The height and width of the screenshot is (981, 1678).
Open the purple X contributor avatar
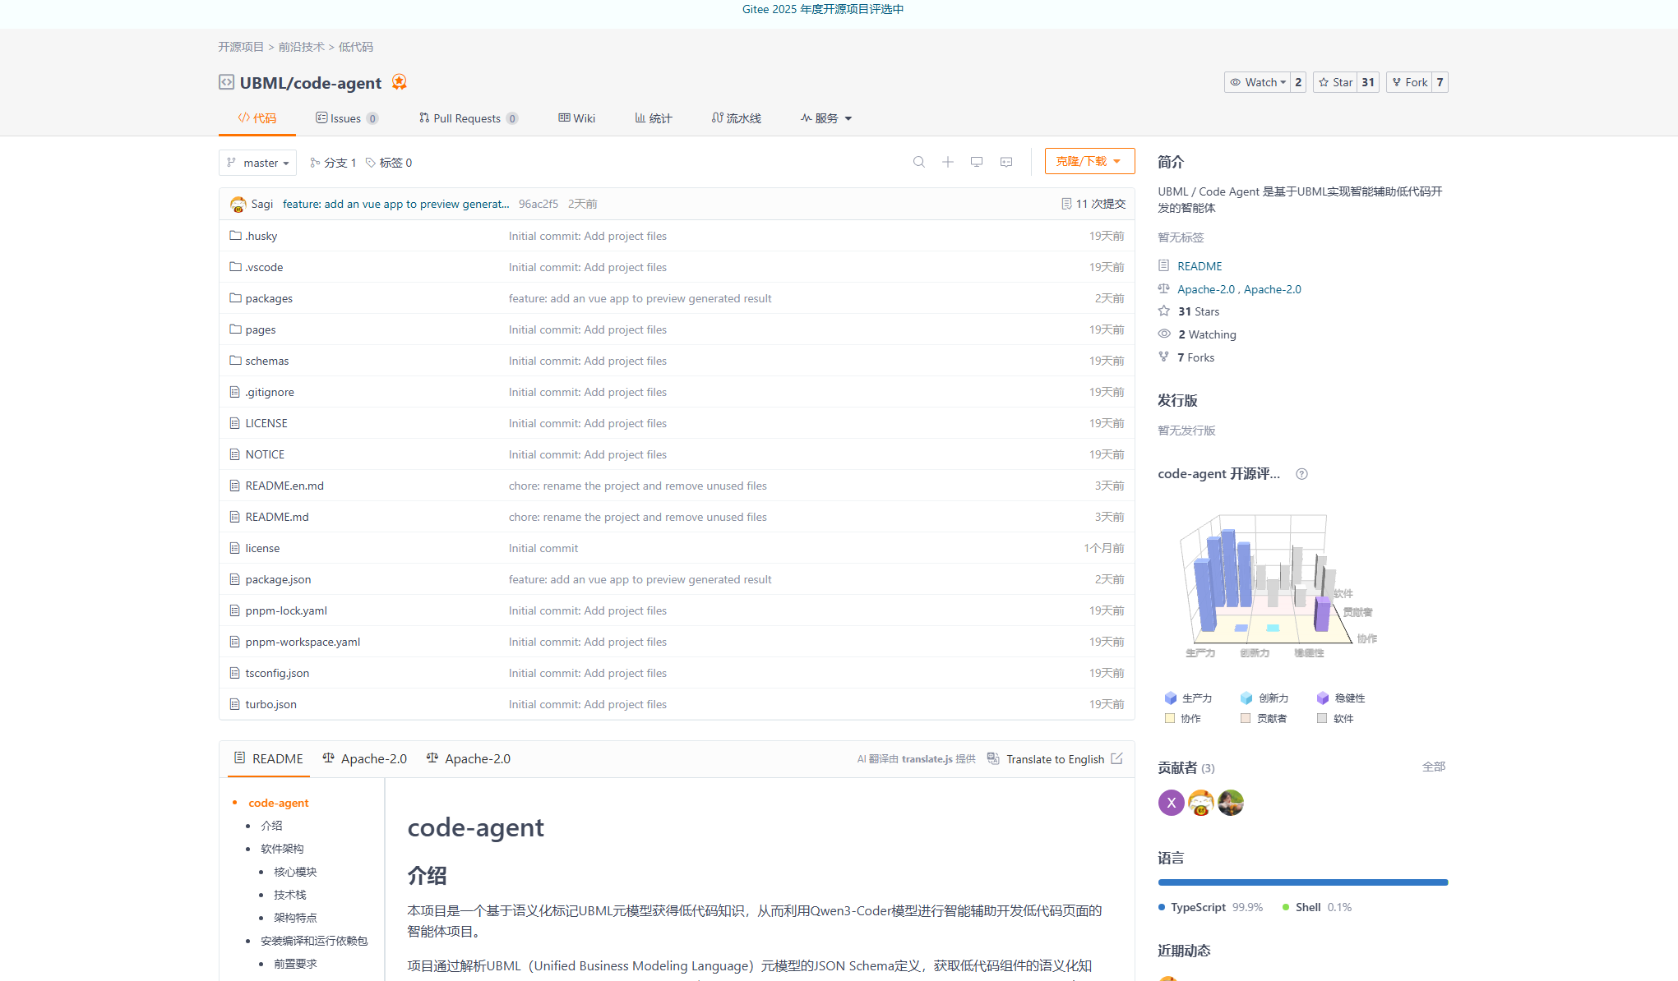tap(1171, 803)
